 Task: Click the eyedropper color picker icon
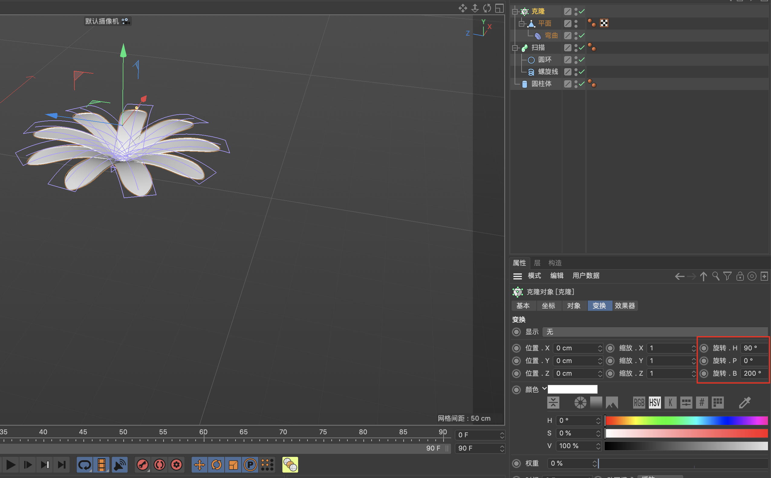click(x=744, y=403)
